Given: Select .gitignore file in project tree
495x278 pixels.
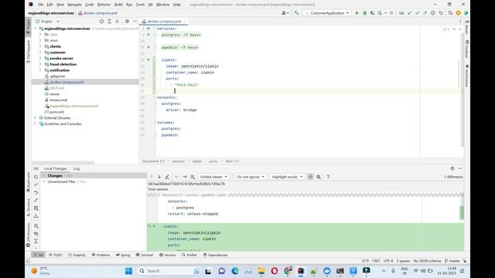Looking at the screenshot, I should pos(57,76).
